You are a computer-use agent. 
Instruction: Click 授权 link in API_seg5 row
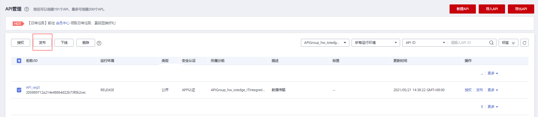(468, 90)
